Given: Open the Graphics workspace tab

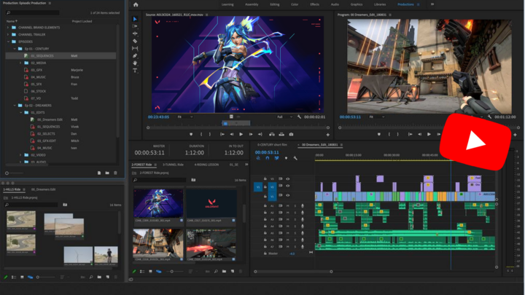Looking at the screenshot, I should pyautogui.click(x=357, y=4).
